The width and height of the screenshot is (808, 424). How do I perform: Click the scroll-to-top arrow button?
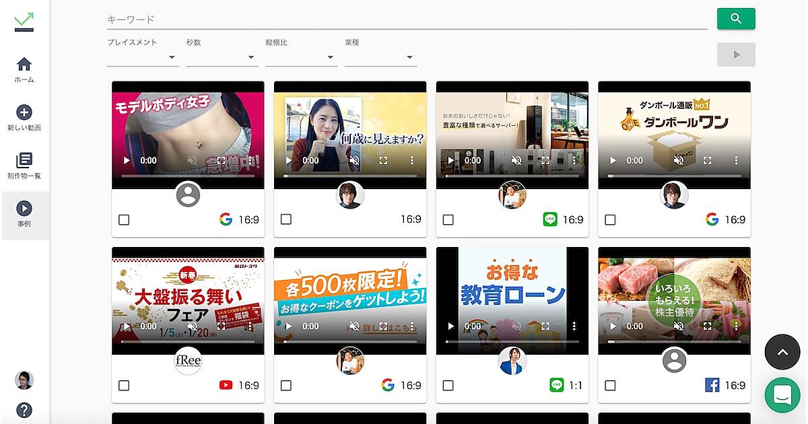pos(782,352)
